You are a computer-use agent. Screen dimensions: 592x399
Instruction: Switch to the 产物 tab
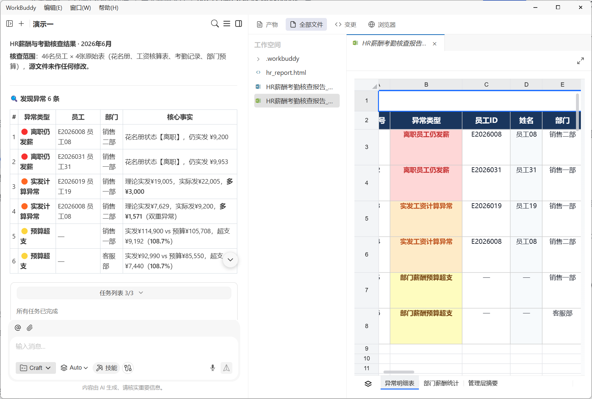pos(267,25)
